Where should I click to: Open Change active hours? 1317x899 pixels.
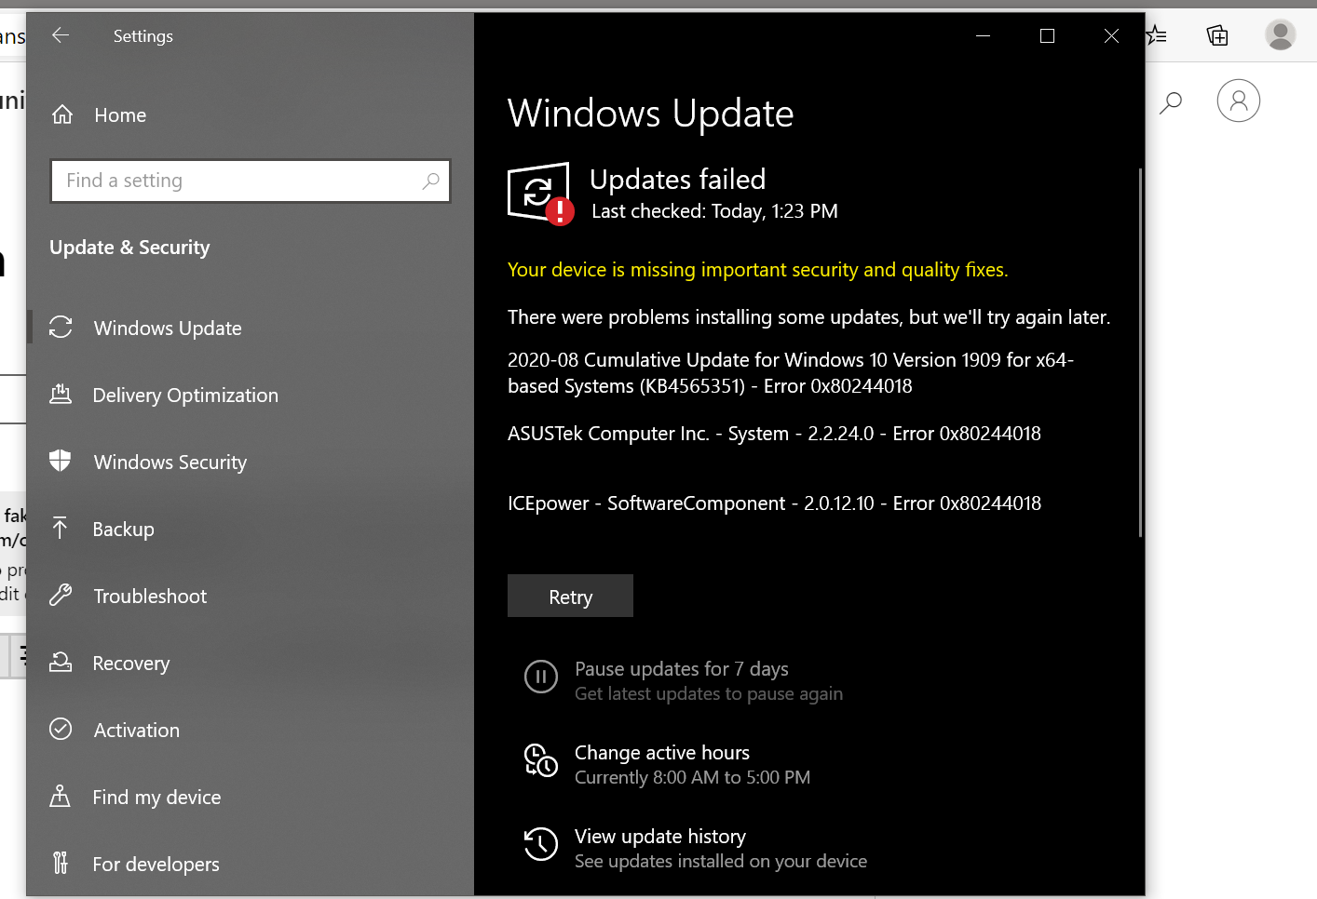pyautogui.click(x=662, y=752)
